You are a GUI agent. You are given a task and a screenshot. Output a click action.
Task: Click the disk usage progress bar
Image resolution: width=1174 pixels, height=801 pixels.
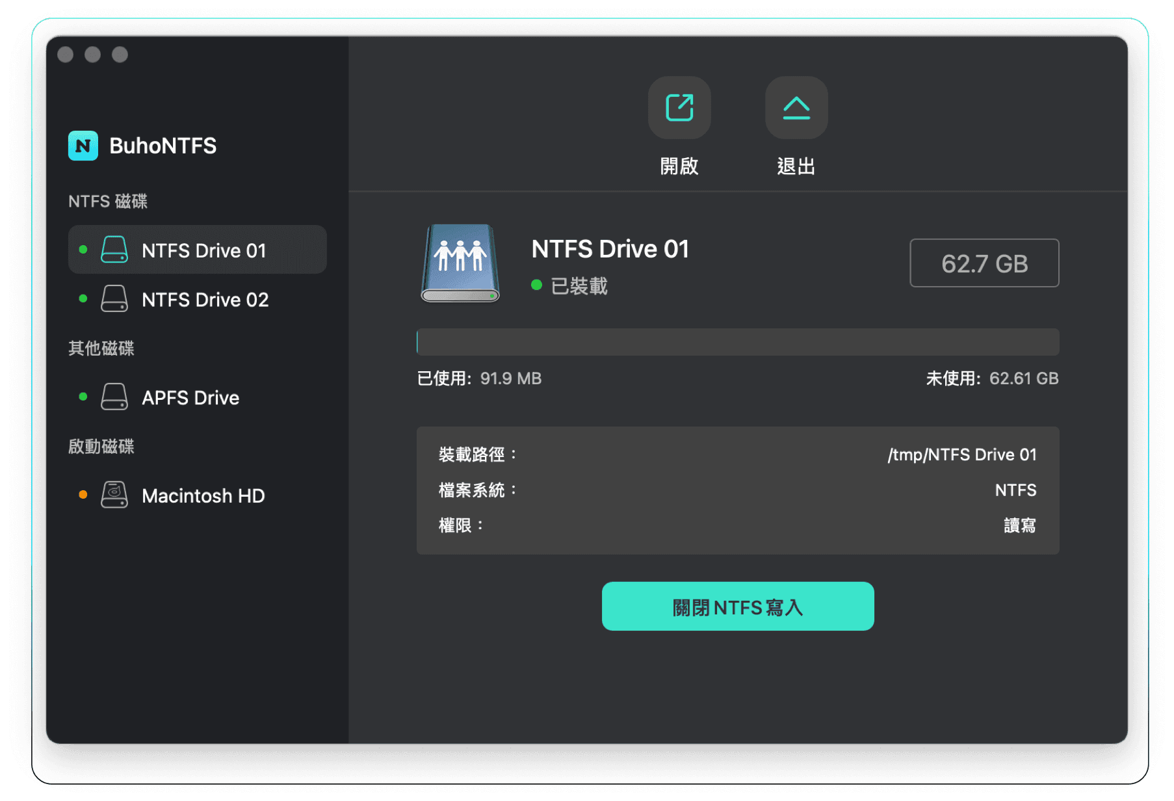[737, 342]
